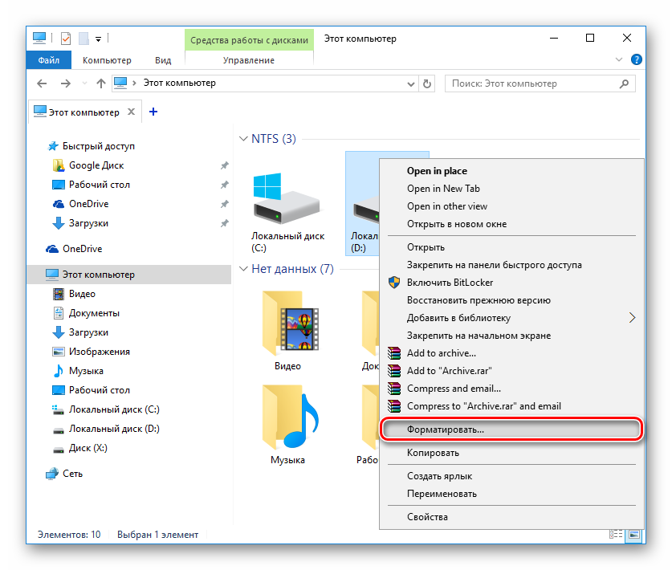
Task: Go up one level with the up arrow
Action: (x=101, y=83)
